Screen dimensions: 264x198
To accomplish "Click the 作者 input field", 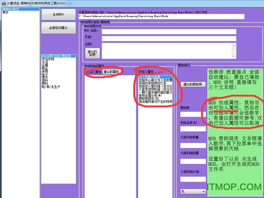I will [x=169, y=38].
